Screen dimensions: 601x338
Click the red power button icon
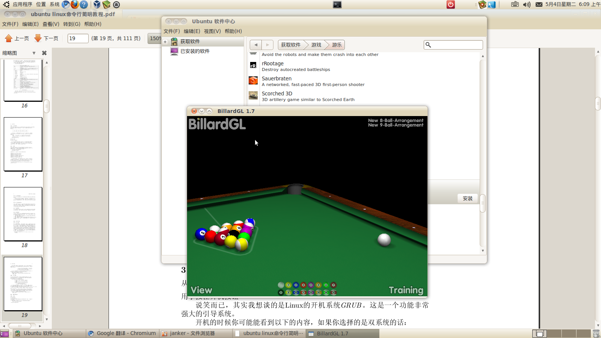[451, 5]
